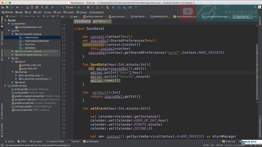The width and height of the screenshot is (262, 147).
Task: Select AndroidManifest.xml in project tree
Action: point(30,27)
